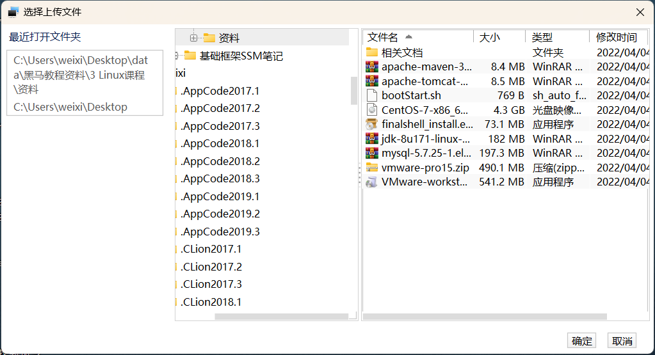Click the 文件夹 type cell
Viewport: 655px width, 355px height.
point(547,52)
